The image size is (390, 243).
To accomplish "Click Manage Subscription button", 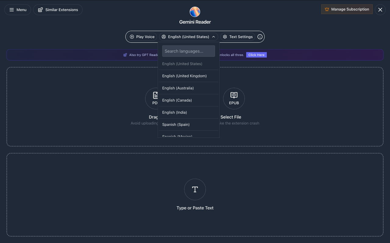I will pyautogui.click(x=347, y=9).
